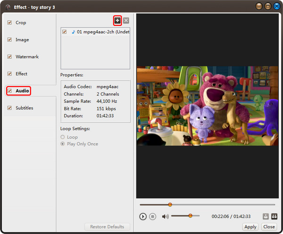Click the Close button
This screenshot has width=283, height=234.
(x=269, y=227)
